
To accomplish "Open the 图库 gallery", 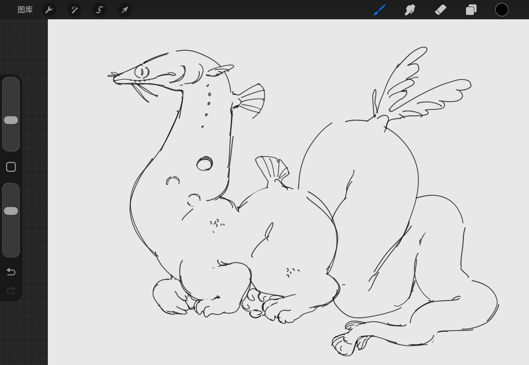I will click(x=25, y=10).
